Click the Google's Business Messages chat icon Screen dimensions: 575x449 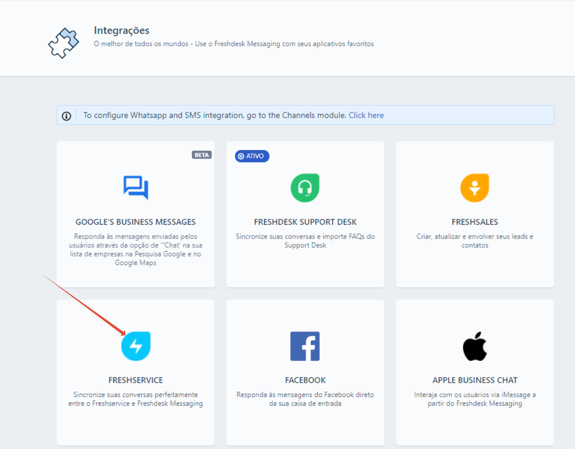(136, 188)
